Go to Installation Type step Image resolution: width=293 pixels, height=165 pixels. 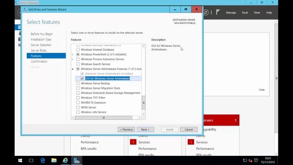[41, 39]
